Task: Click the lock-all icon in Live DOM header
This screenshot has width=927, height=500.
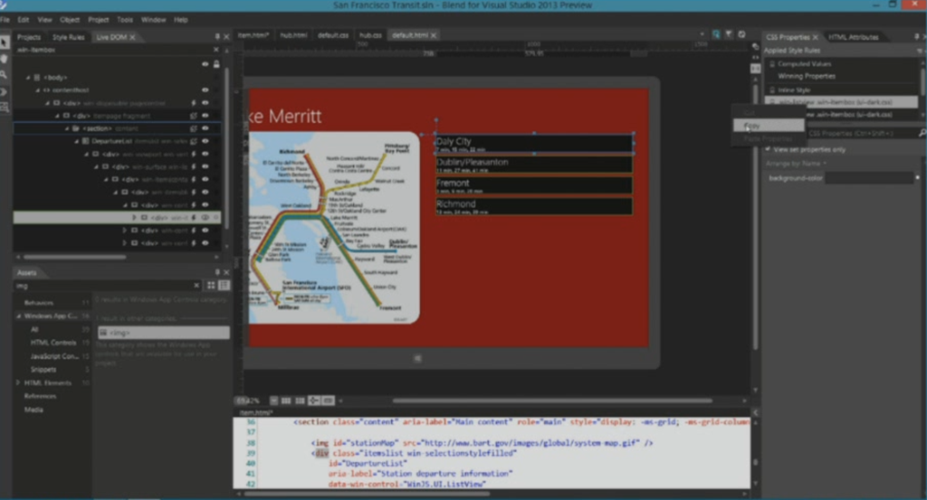Action: 216,64
